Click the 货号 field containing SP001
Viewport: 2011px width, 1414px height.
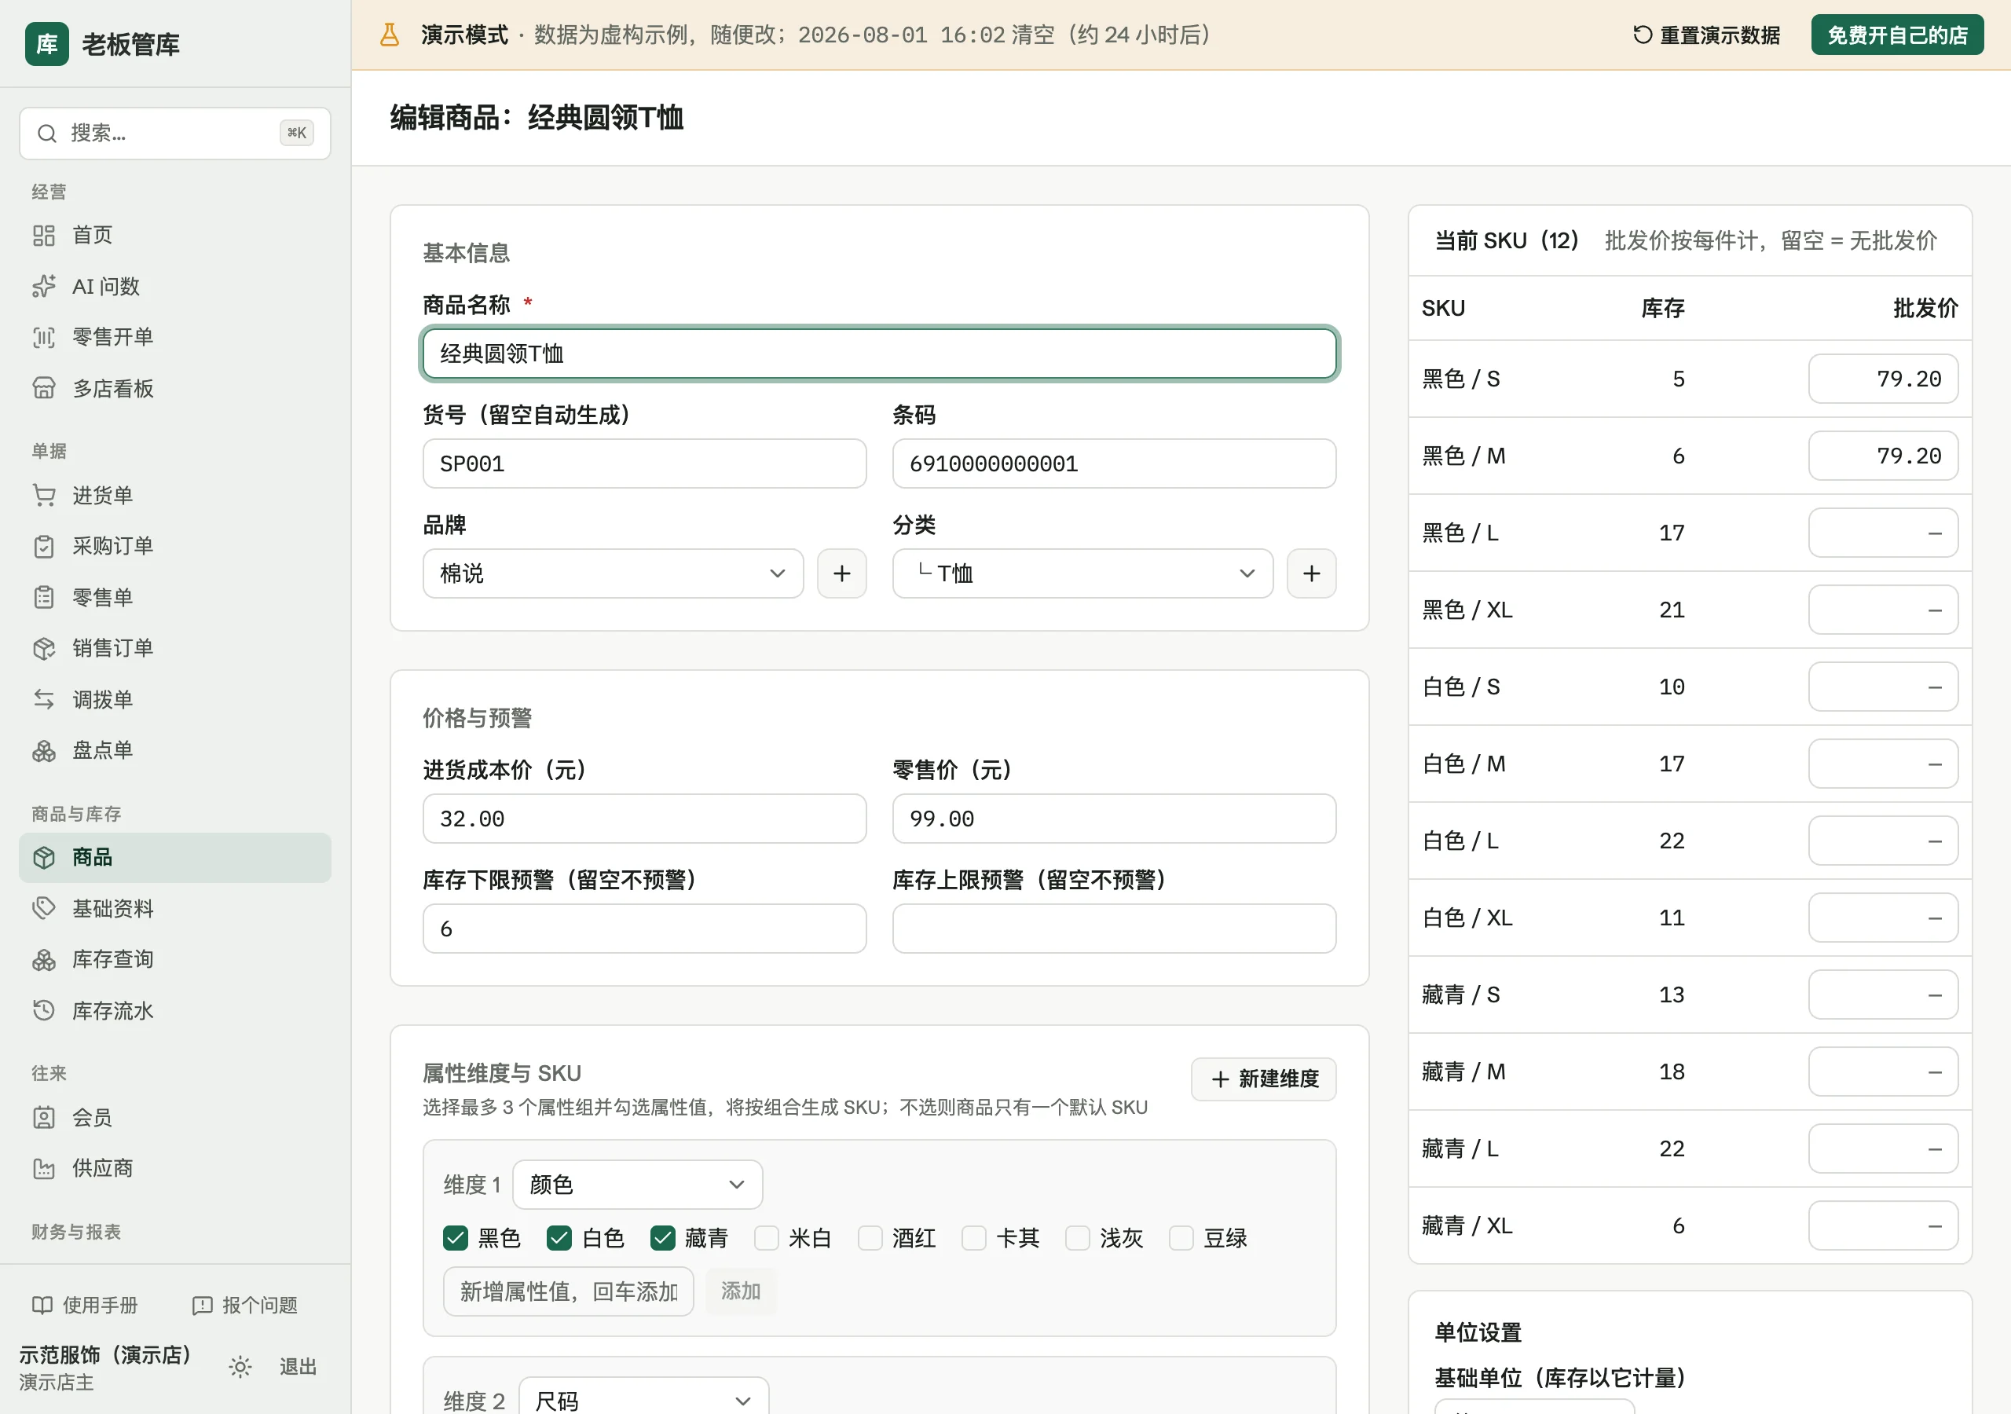point(645,463)
